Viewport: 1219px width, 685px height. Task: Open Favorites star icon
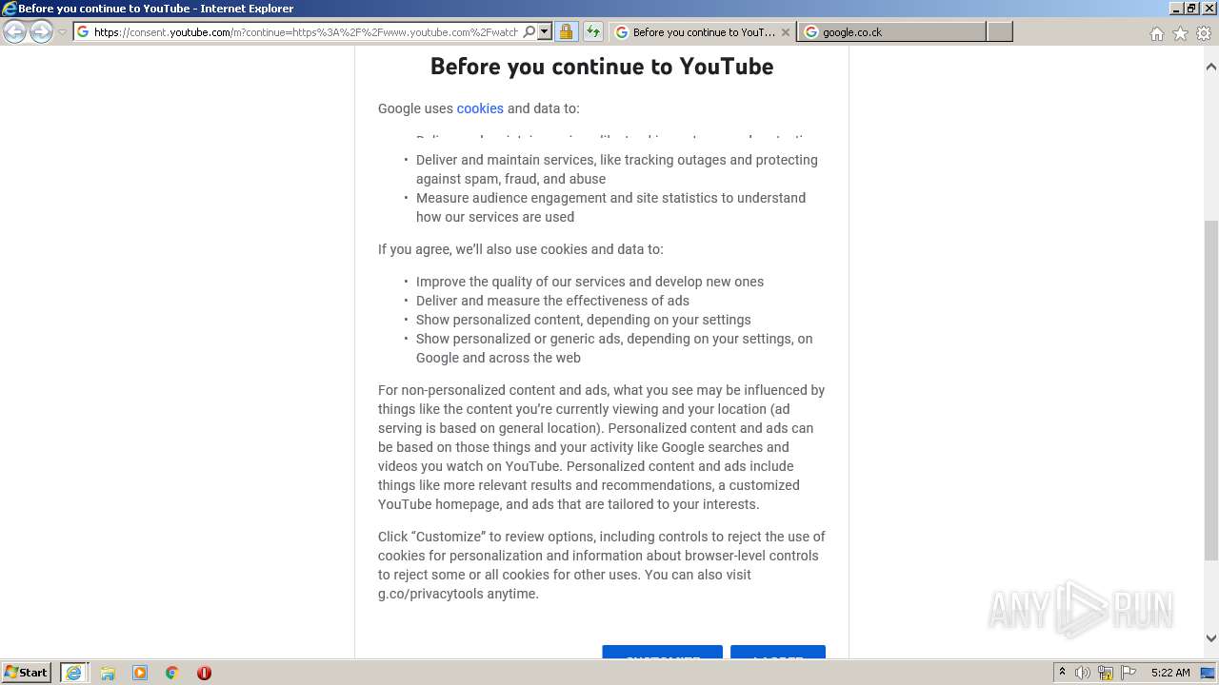pos(1180,33)
